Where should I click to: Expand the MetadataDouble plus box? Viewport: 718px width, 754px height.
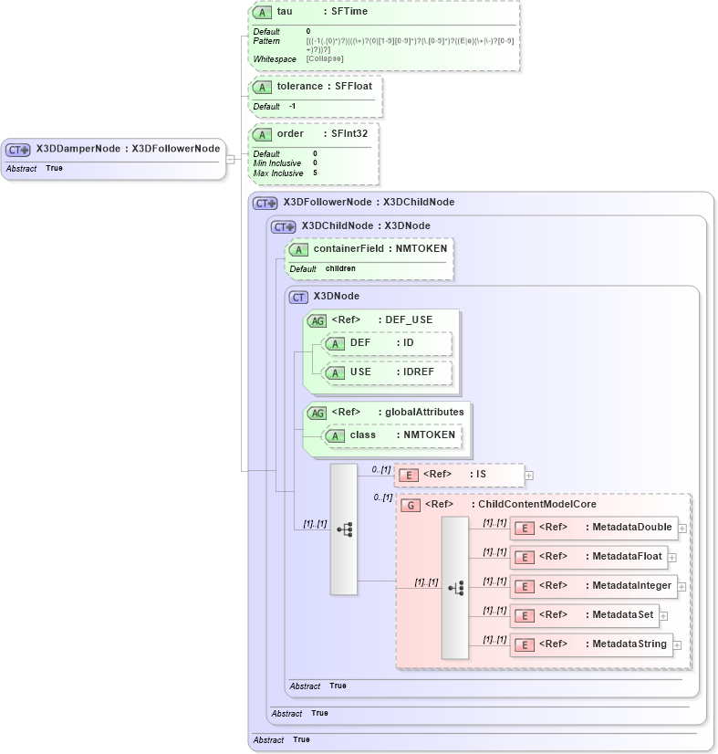(682, 529)
